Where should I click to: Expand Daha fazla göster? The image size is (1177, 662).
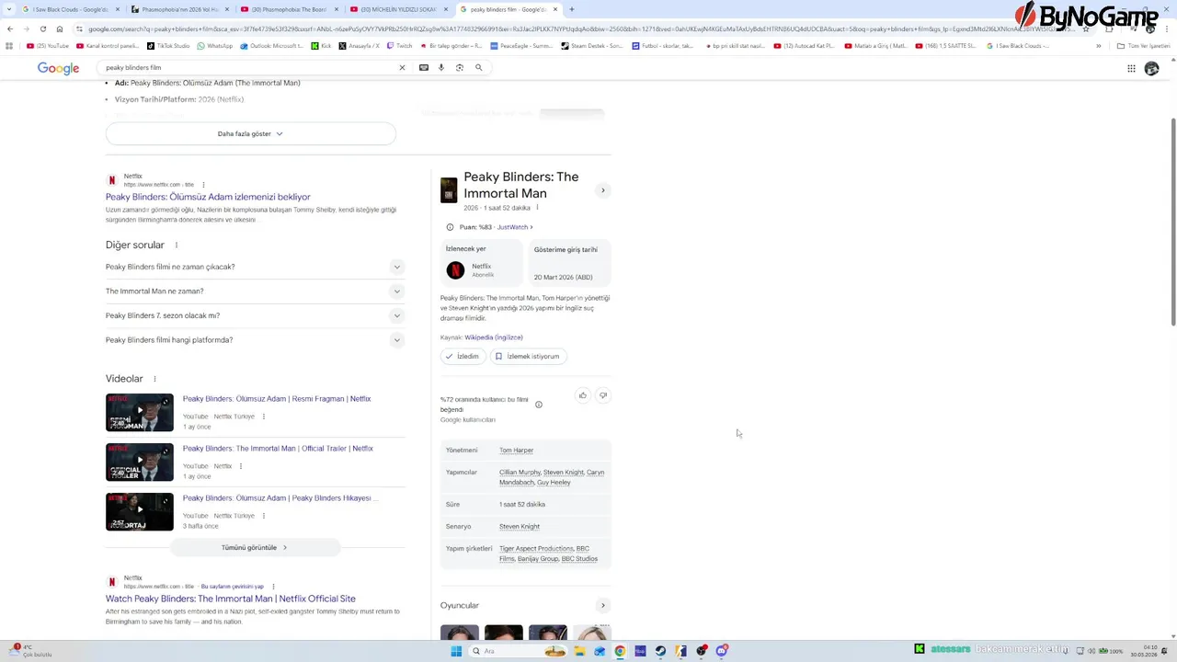point(250,133)
